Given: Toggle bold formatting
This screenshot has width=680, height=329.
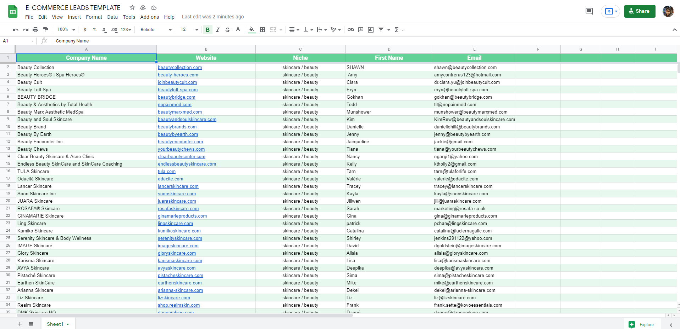Looking at the screenshot, I should 208,30.
